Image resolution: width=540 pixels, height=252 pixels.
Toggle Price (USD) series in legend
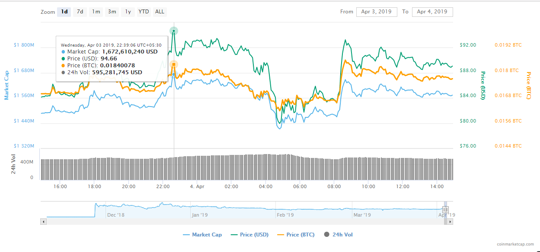250,235
